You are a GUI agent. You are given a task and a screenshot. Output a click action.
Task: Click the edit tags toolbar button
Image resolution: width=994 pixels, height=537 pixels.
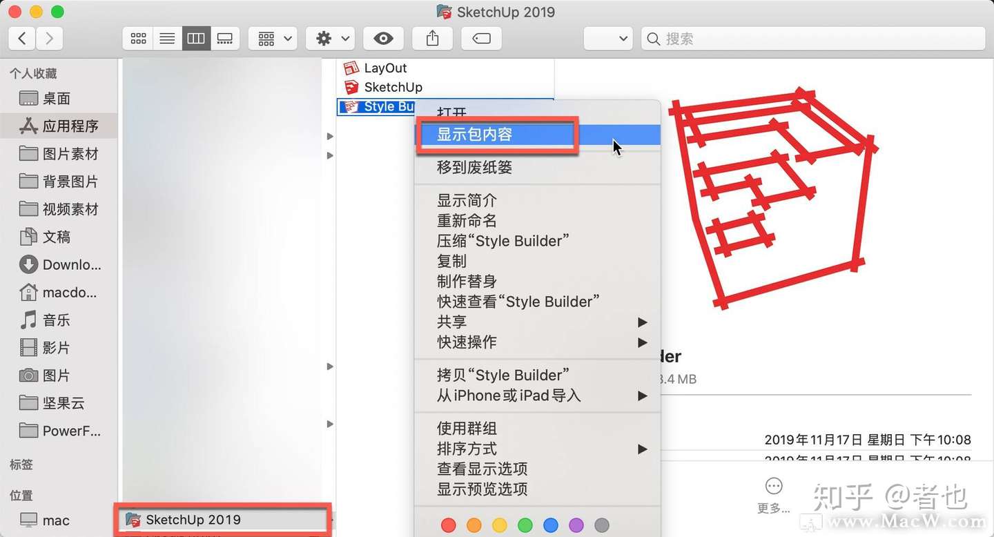[x=482, y=39]
